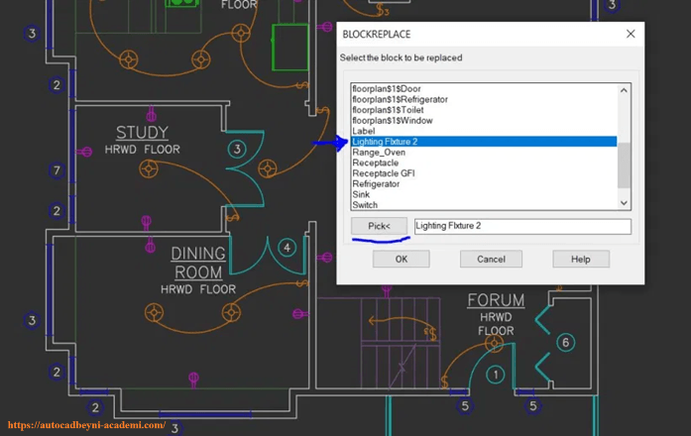Select door tag number 4

coord(287,248)
